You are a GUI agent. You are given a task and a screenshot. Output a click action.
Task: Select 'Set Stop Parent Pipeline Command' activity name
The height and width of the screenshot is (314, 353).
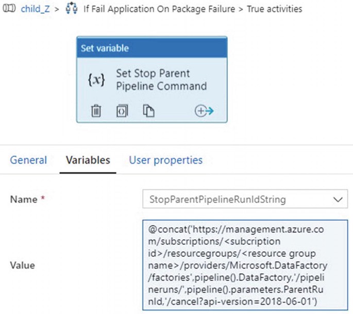[161, 80]
